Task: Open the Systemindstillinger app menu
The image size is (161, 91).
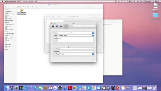Action: [x=10, y=1]
